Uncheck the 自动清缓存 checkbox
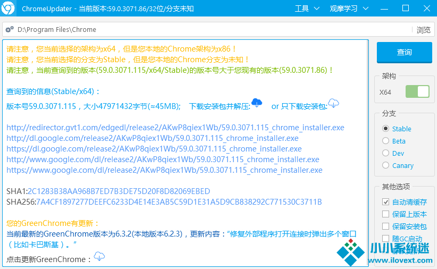Viewport: 437px width, 269px height. click(x=386, y=202)
